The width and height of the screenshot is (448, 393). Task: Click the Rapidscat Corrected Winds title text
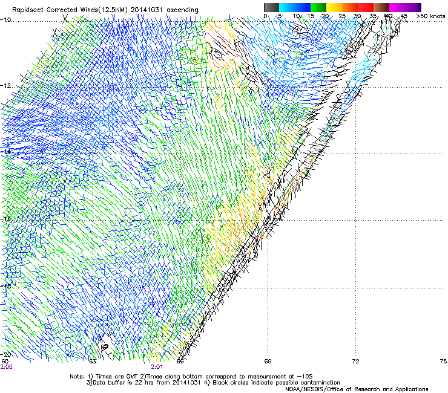coord(105,10)
